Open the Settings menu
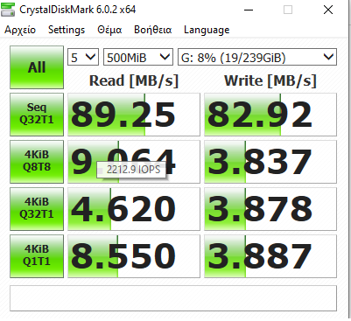The width and height of the screenshot is (351, 321). tap(67, 30)
